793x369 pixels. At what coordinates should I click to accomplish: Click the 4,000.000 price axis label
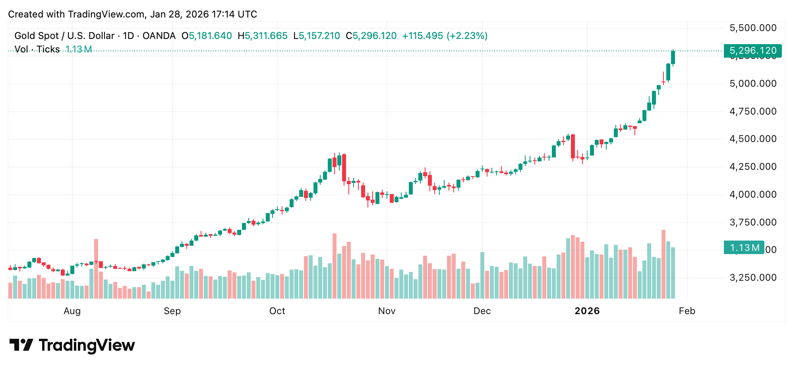pos(753,194)
